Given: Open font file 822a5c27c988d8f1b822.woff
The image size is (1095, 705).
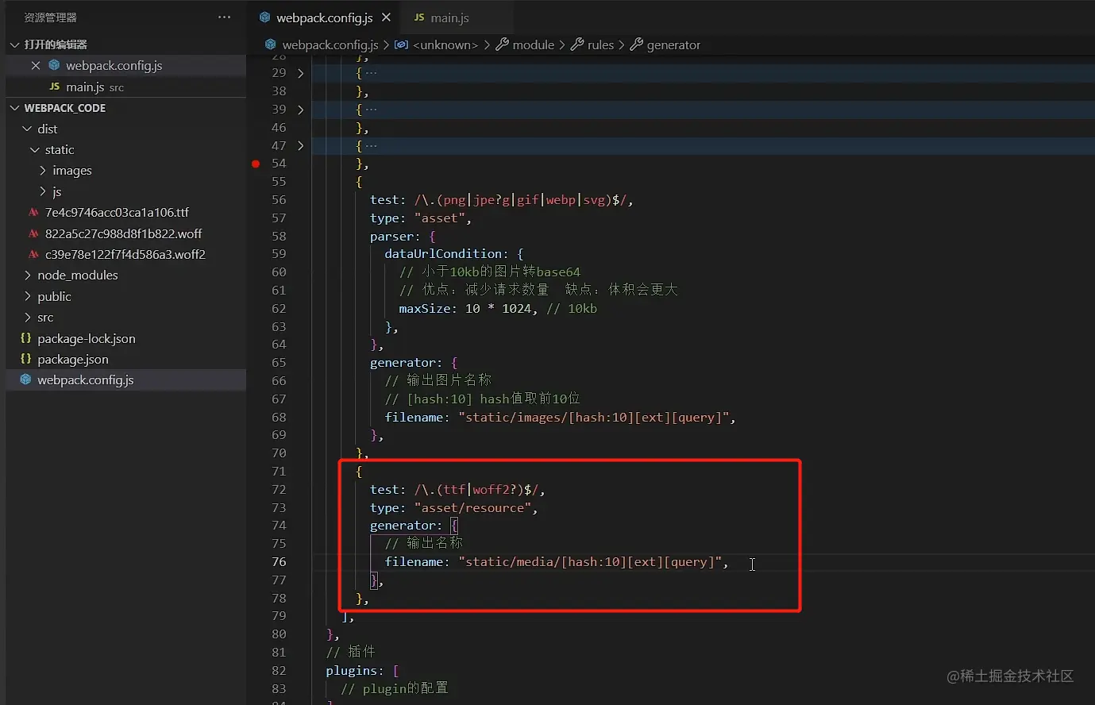Looking at the screenshot, I should coord(123,233).
